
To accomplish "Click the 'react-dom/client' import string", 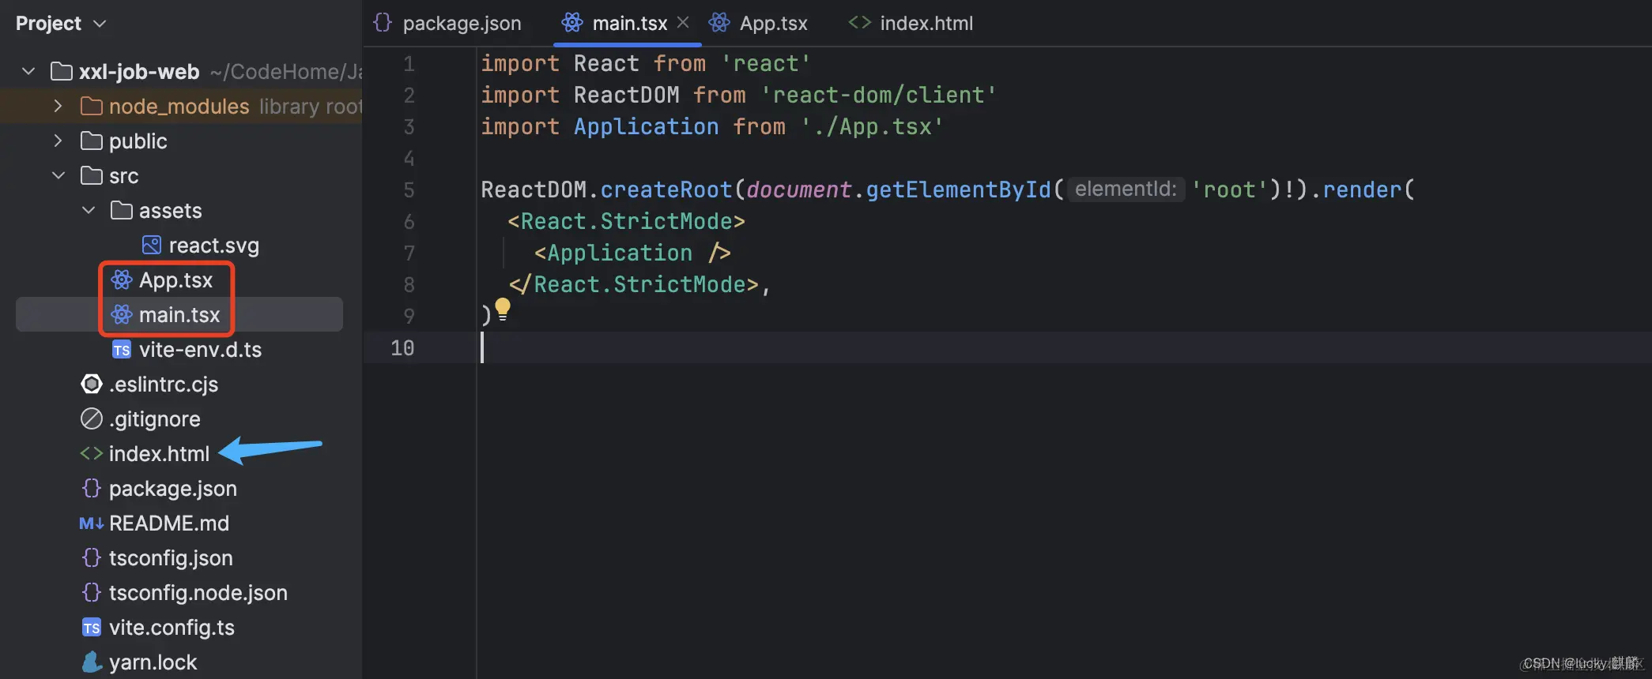I will 878,95.
